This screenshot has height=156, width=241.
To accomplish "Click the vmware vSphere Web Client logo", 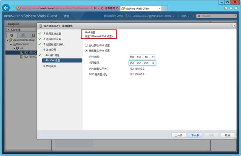I will click(x=30, y=16).
